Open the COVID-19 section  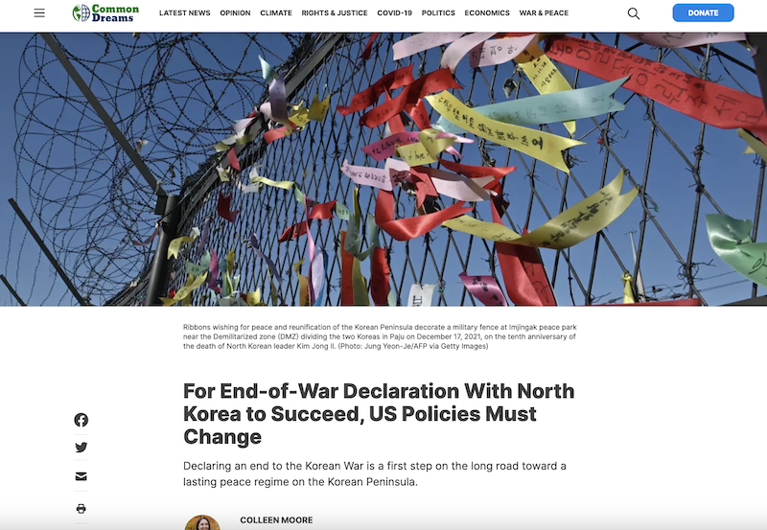tap(395, 13)
